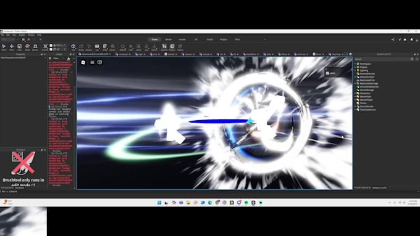Expand the StarterPlayer node in Explorer
This screenshot has height=236, width=420.
point(355,100)
